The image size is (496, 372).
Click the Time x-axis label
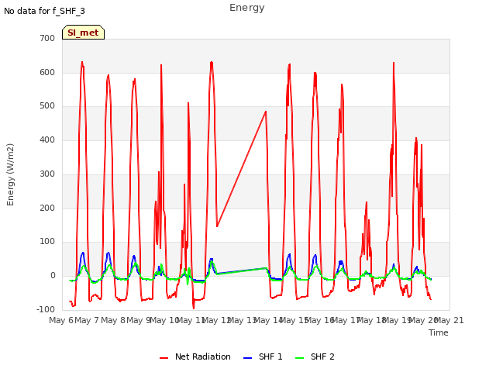click(439, 332)
